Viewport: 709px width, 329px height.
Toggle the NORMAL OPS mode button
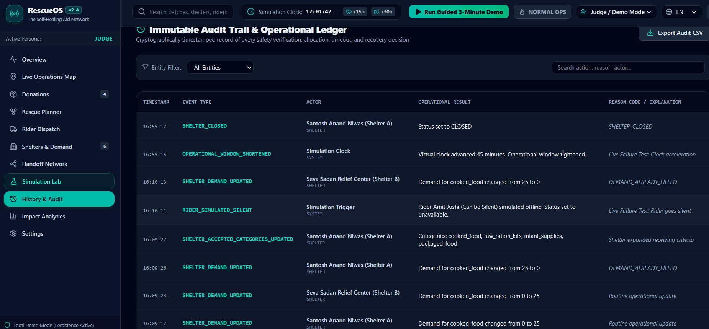tap(542, 12)
